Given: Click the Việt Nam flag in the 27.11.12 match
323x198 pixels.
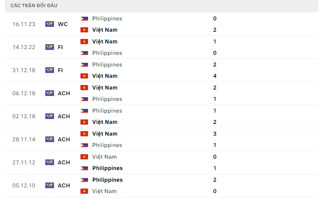Looking at the screenshot, I should click(x=84, y=157).
